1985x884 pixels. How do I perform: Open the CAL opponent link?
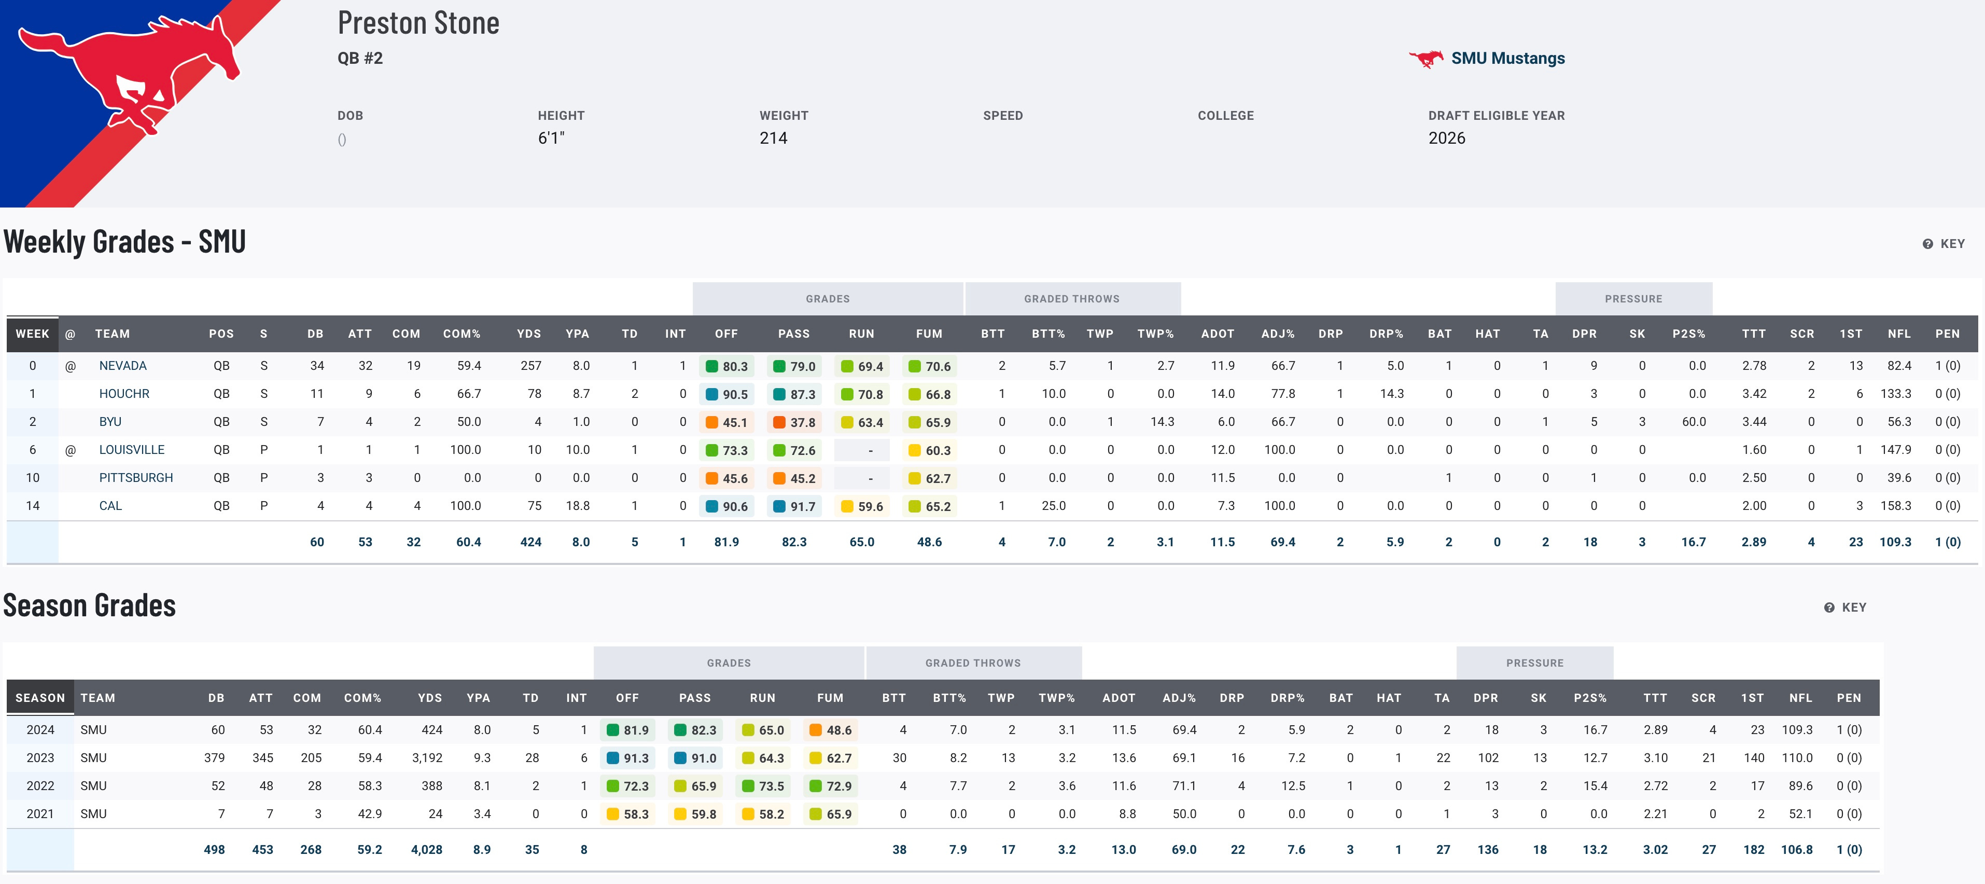coord(110,506)
